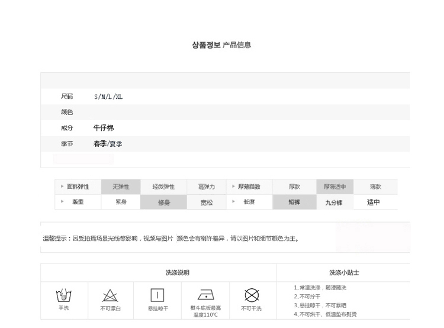Click the 九分裤 length option

pyautogui.click(x=334, y=202)
